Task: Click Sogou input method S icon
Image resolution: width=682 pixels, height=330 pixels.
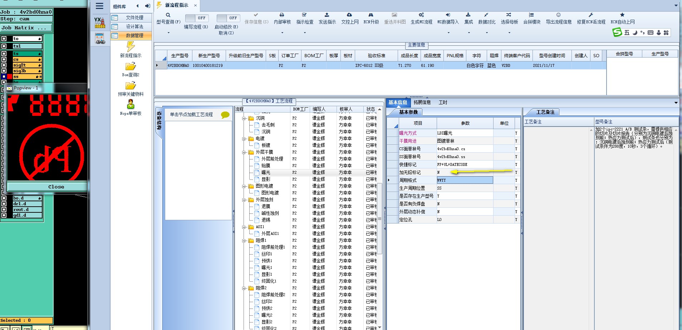Action: click(617, 33)
